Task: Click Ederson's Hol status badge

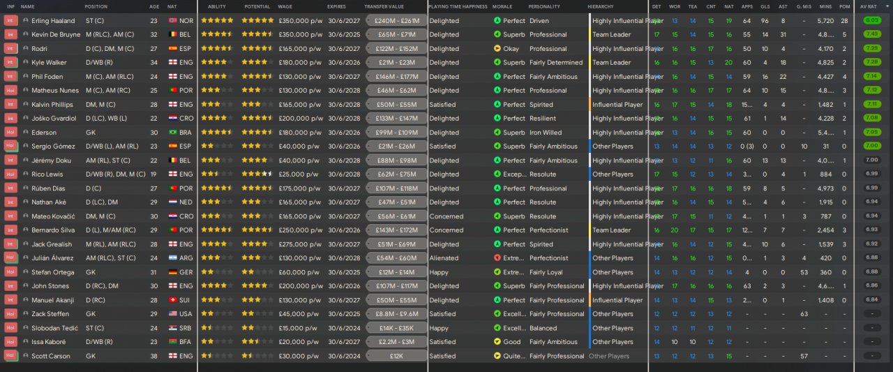Action: click(x=10, y=133)
